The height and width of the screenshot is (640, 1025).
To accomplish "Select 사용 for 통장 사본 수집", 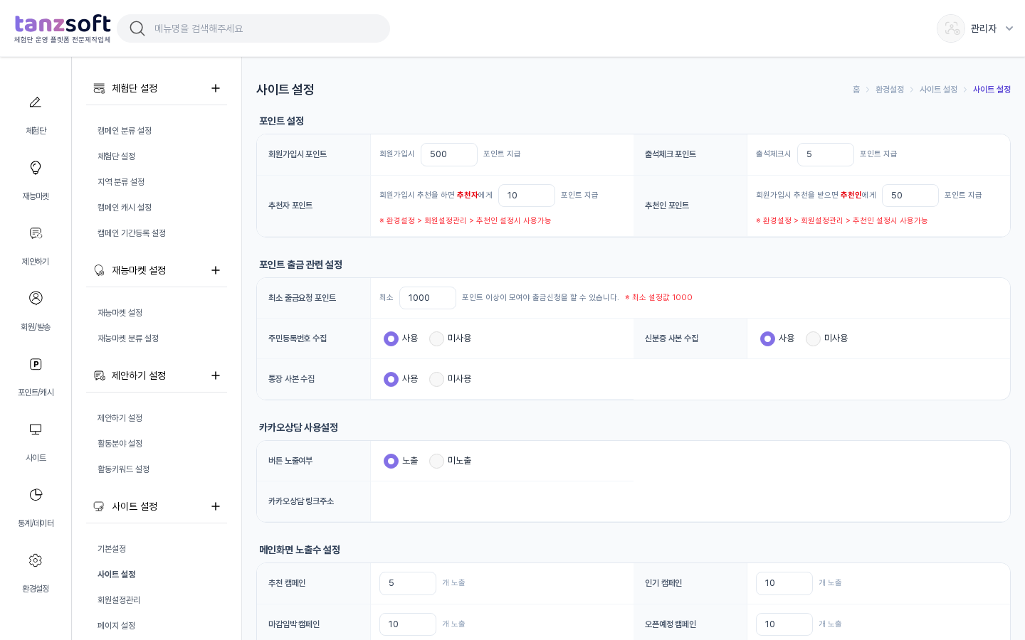I will coord(391,379).
